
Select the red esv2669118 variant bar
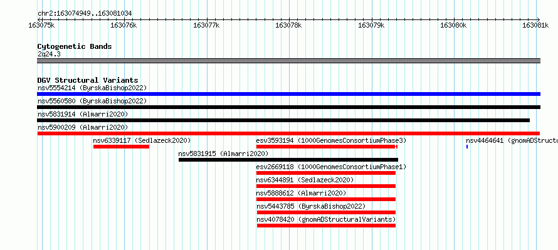326,173
